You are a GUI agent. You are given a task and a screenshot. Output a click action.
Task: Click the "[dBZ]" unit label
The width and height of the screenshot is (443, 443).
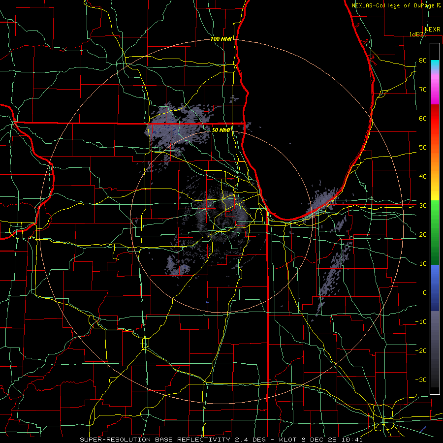[x=418, y=34]
